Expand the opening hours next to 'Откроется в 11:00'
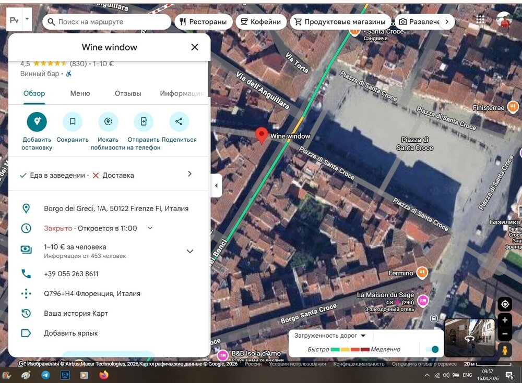This screenshot has width=522, height=383. tap(150, 228)
